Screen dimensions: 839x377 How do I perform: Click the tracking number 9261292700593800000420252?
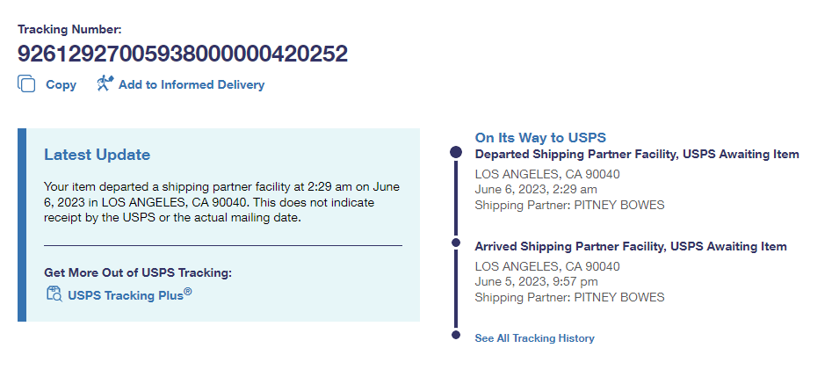(x=183, y=54)
